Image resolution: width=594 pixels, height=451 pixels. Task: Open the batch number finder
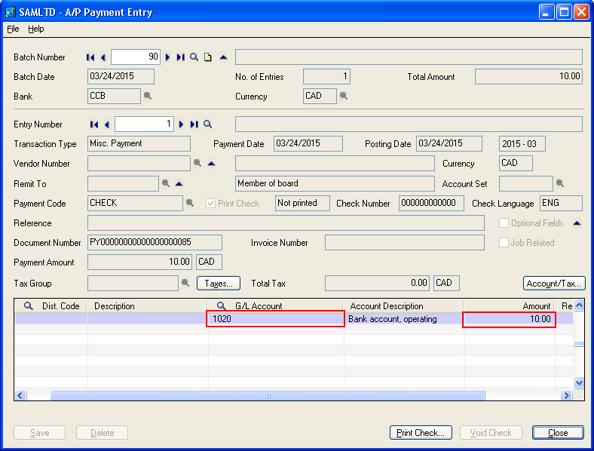[x=194, y=57]
